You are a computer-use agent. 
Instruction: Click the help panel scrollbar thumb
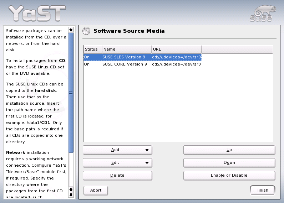[x=71, y=93]
